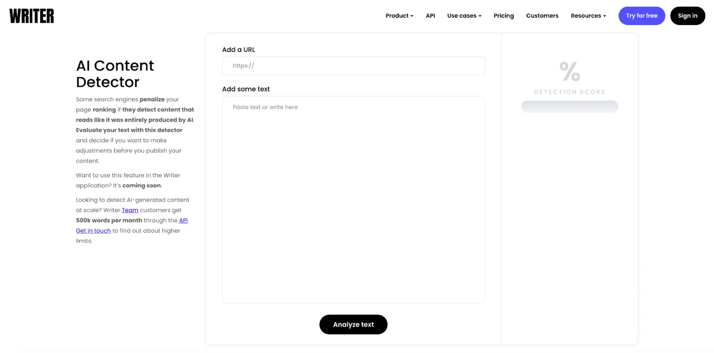
Task: Click the Try for free button
Action: point(641,16)
